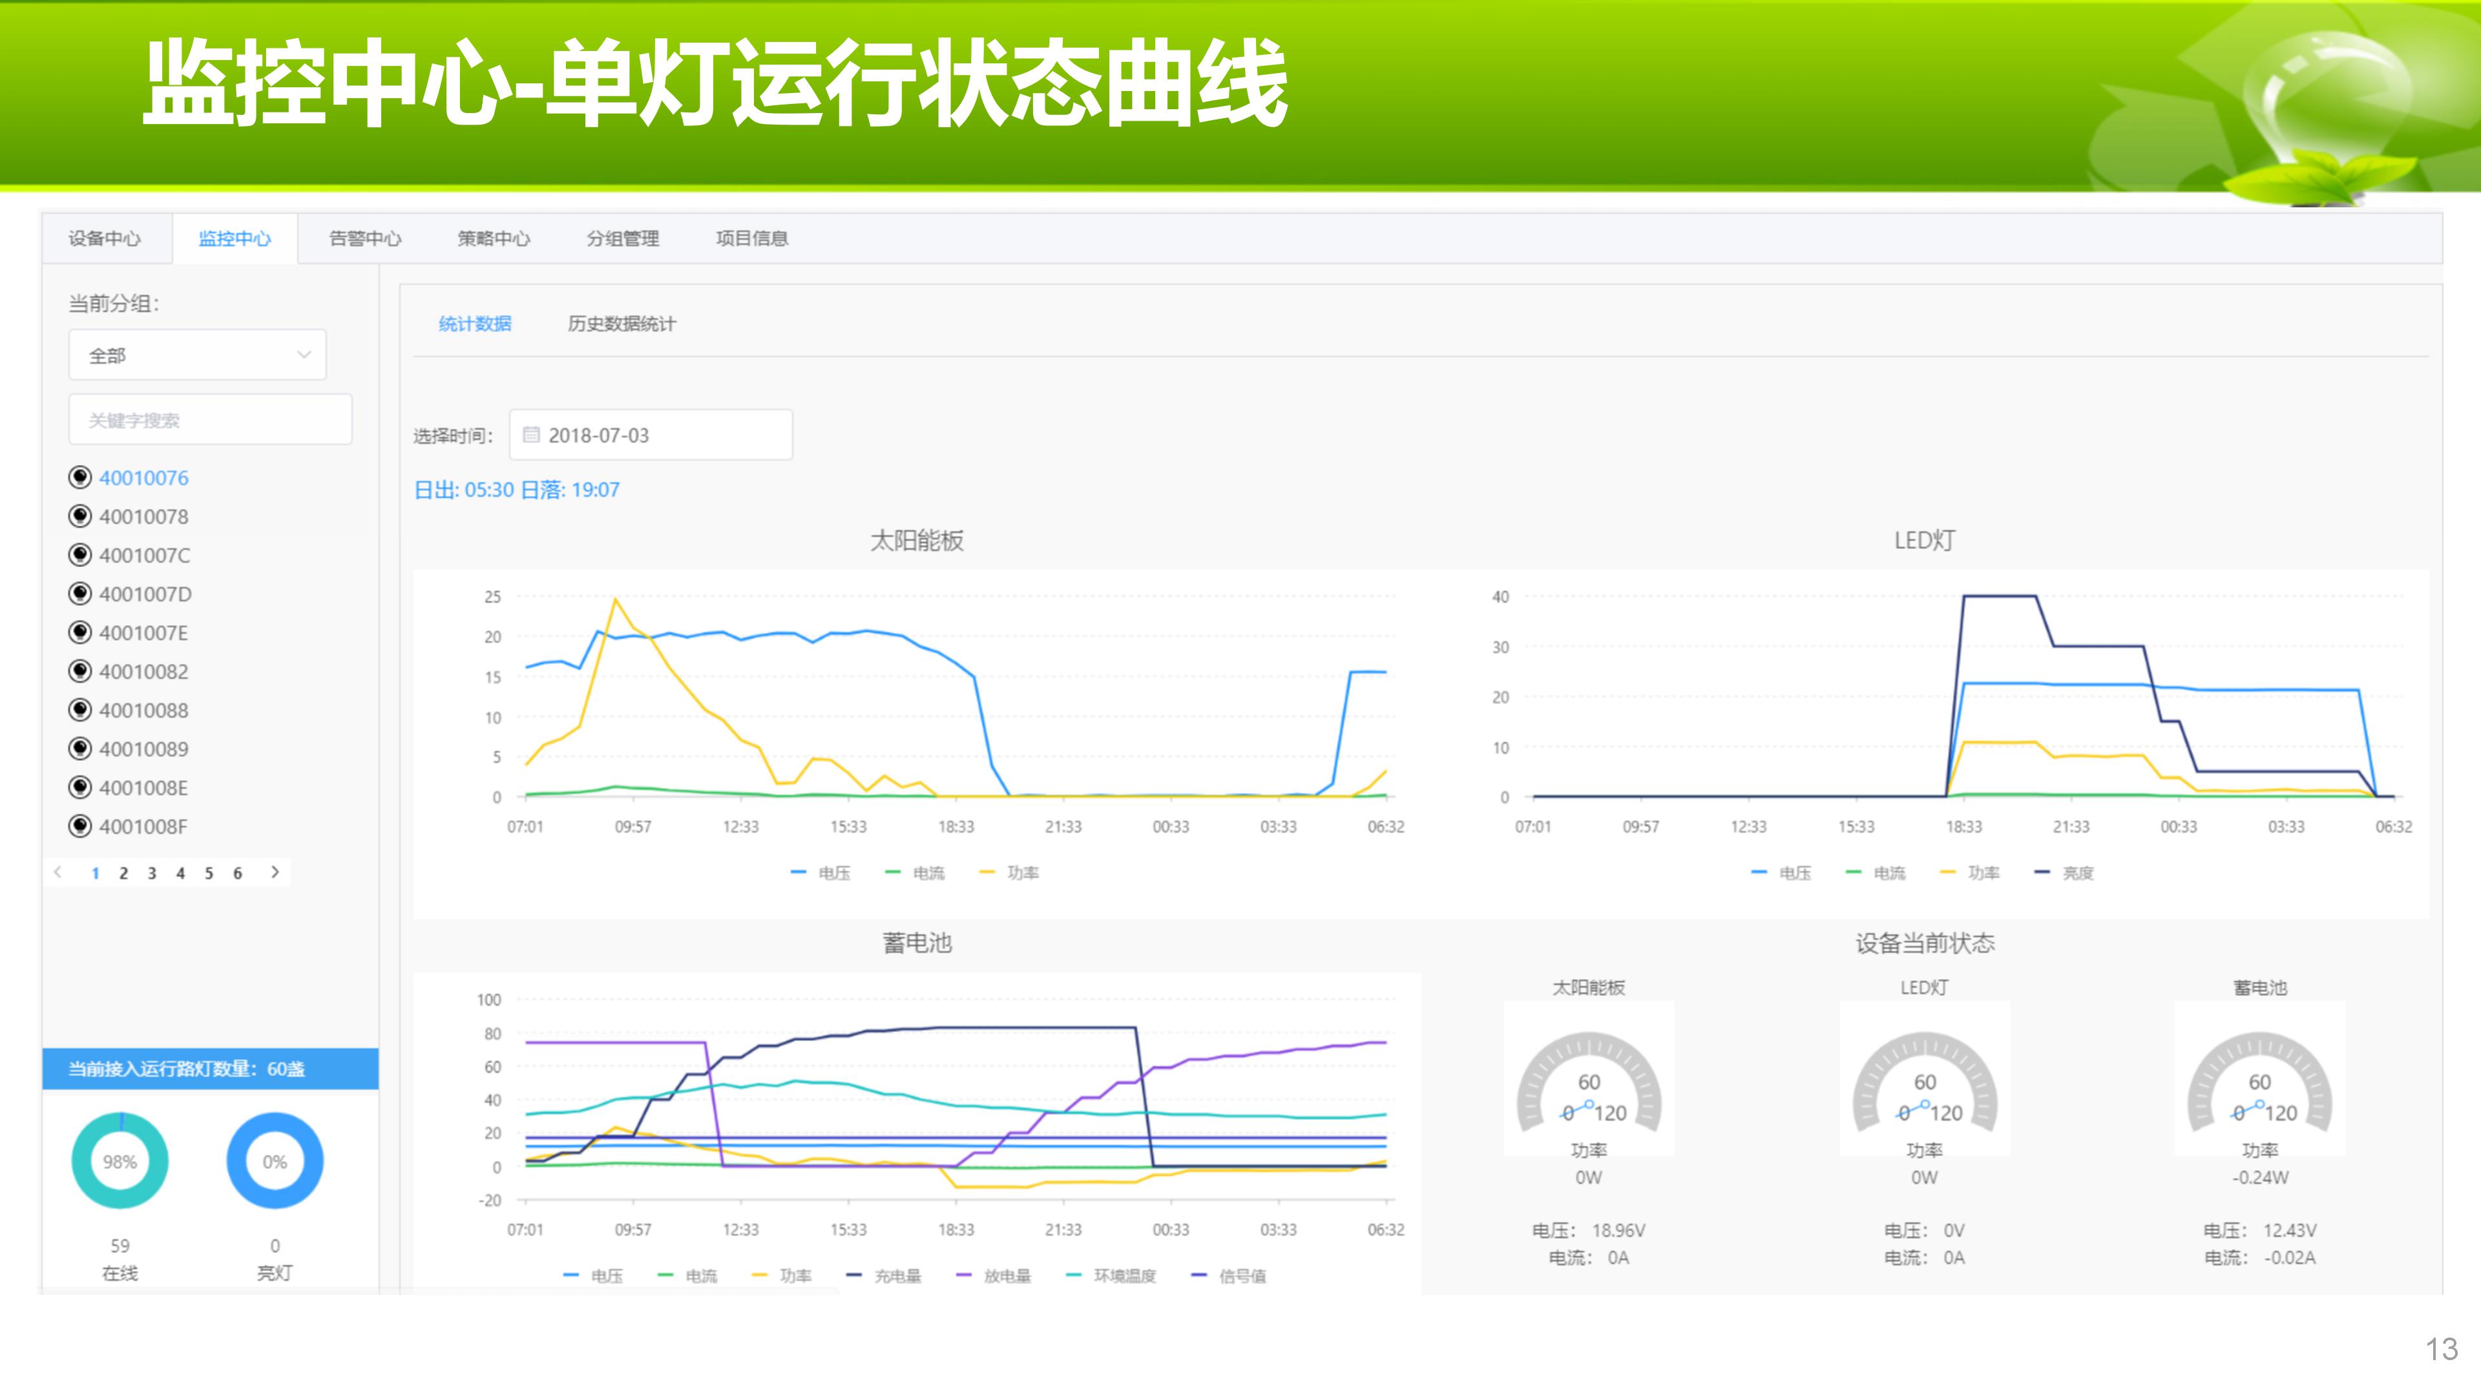Click the device icon beside 4001007E
Viewport: 2481px width, 1395px height.
(80, 632)
